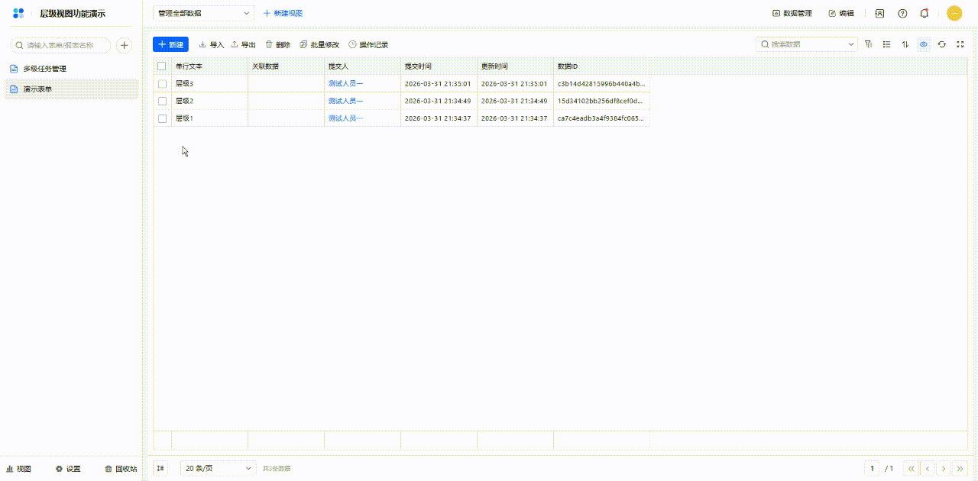Open the notification bell
The height and width of the screenshot is (481, 978).
pos(925,13)
